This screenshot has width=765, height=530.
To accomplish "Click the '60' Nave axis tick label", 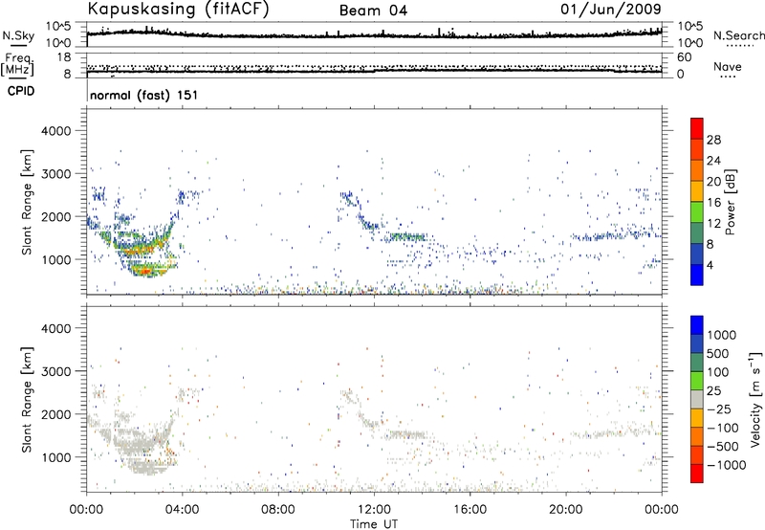I will click(684, 57).
